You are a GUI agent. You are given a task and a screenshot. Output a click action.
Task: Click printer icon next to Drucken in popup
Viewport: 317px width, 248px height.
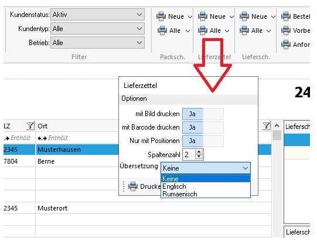coord(133,186)
